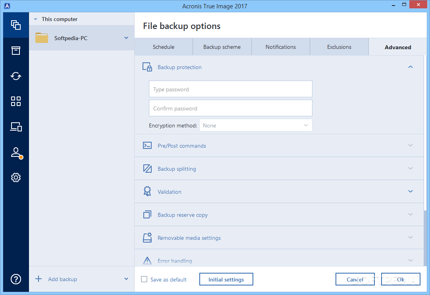The width and height of the screenshot is (430, 295).
Task: Click the Acronis app logo in title bar
Action: click(7, 6)
